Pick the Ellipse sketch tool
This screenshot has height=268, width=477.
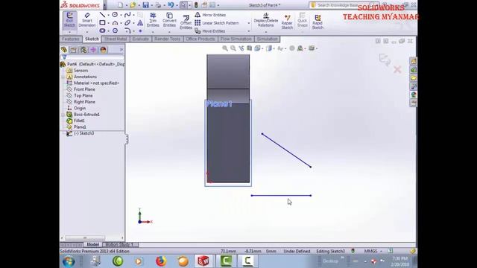127,23
